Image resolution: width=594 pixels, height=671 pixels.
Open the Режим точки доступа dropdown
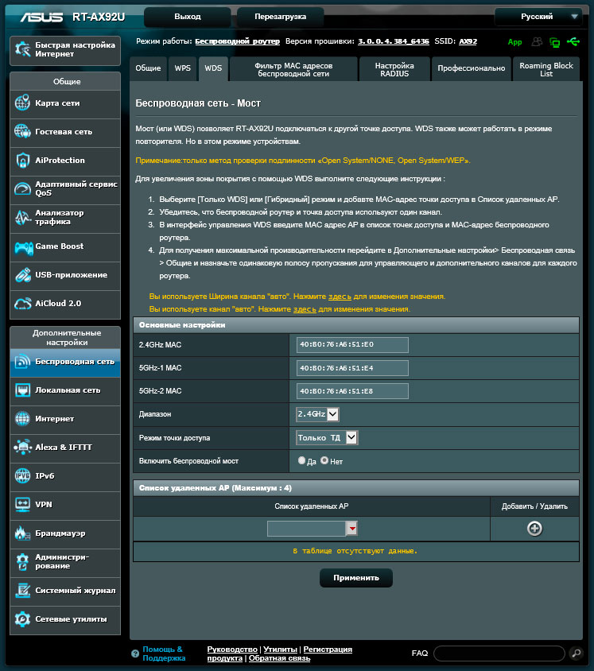[x=327, y=438]
